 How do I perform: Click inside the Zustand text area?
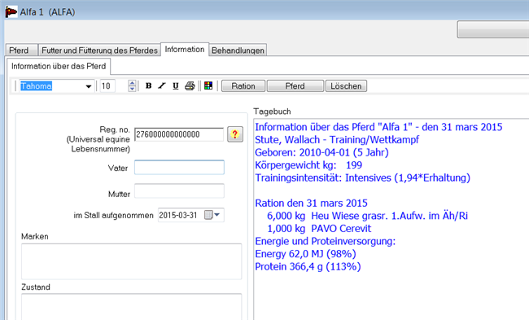point(132,306)
